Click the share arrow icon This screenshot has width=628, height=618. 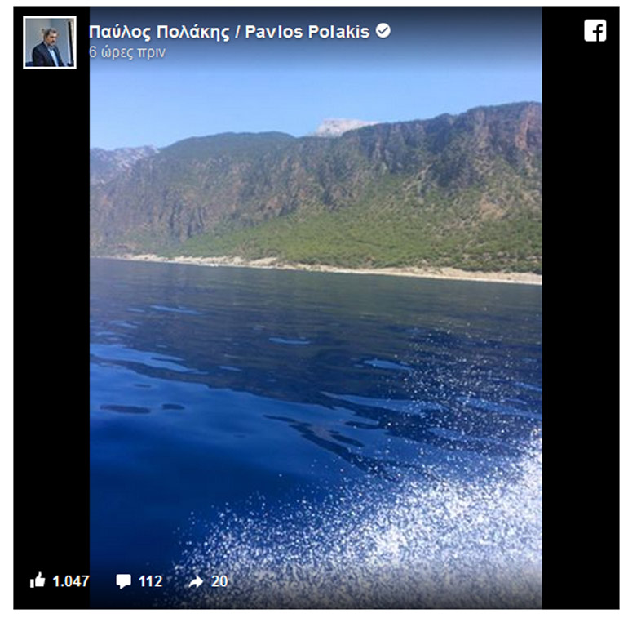pos(196,581)
